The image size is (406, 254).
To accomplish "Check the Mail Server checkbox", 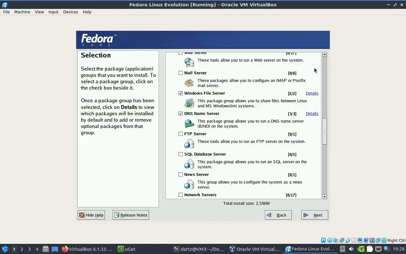I will pyautogui.click(x=181, y=73).
